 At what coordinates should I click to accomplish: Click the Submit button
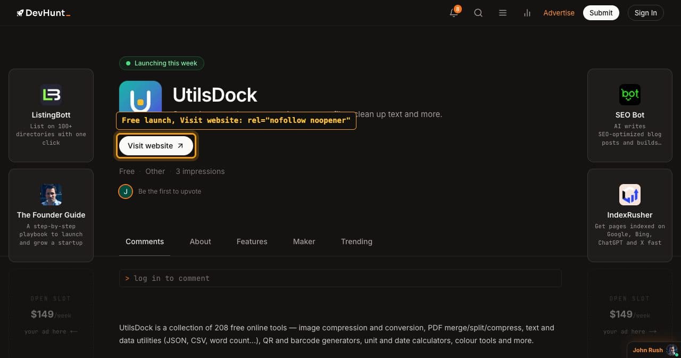[601, 13]
